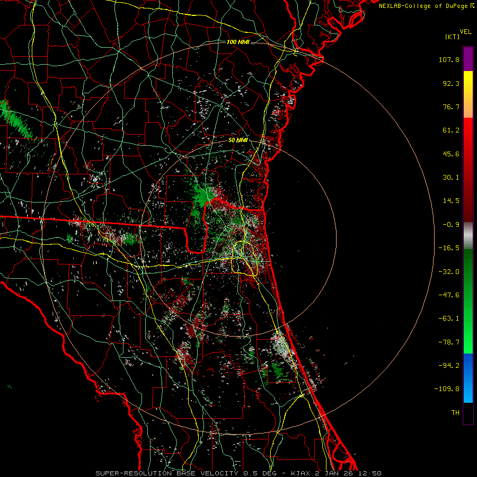Image resolution: width=477 pixels, height=477 pixels.
Task: Click the 100 NMI range ring label
Action: 238,42
